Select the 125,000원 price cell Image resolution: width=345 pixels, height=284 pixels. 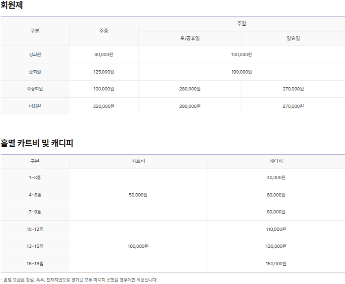click(x=104, y=72)
